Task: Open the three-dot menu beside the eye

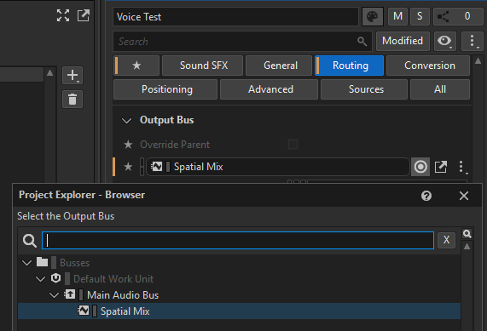Action: click(x=473, y=41)
